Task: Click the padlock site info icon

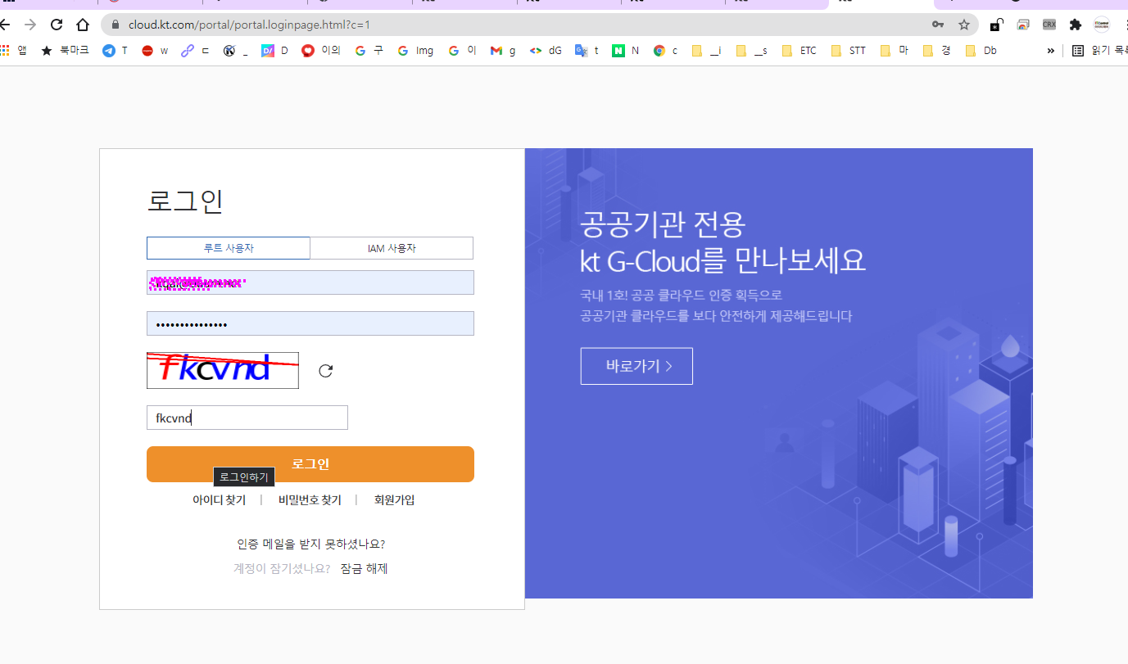Action: (x=116, y=25)
